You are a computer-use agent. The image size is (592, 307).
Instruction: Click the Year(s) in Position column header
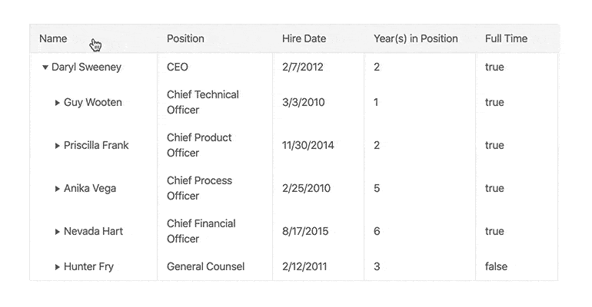(416, 38)
